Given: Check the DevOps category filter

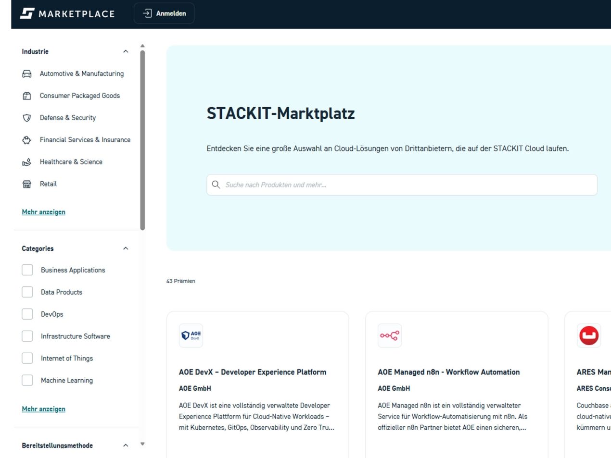Looking at the screenshot, I should coord(27,314).
